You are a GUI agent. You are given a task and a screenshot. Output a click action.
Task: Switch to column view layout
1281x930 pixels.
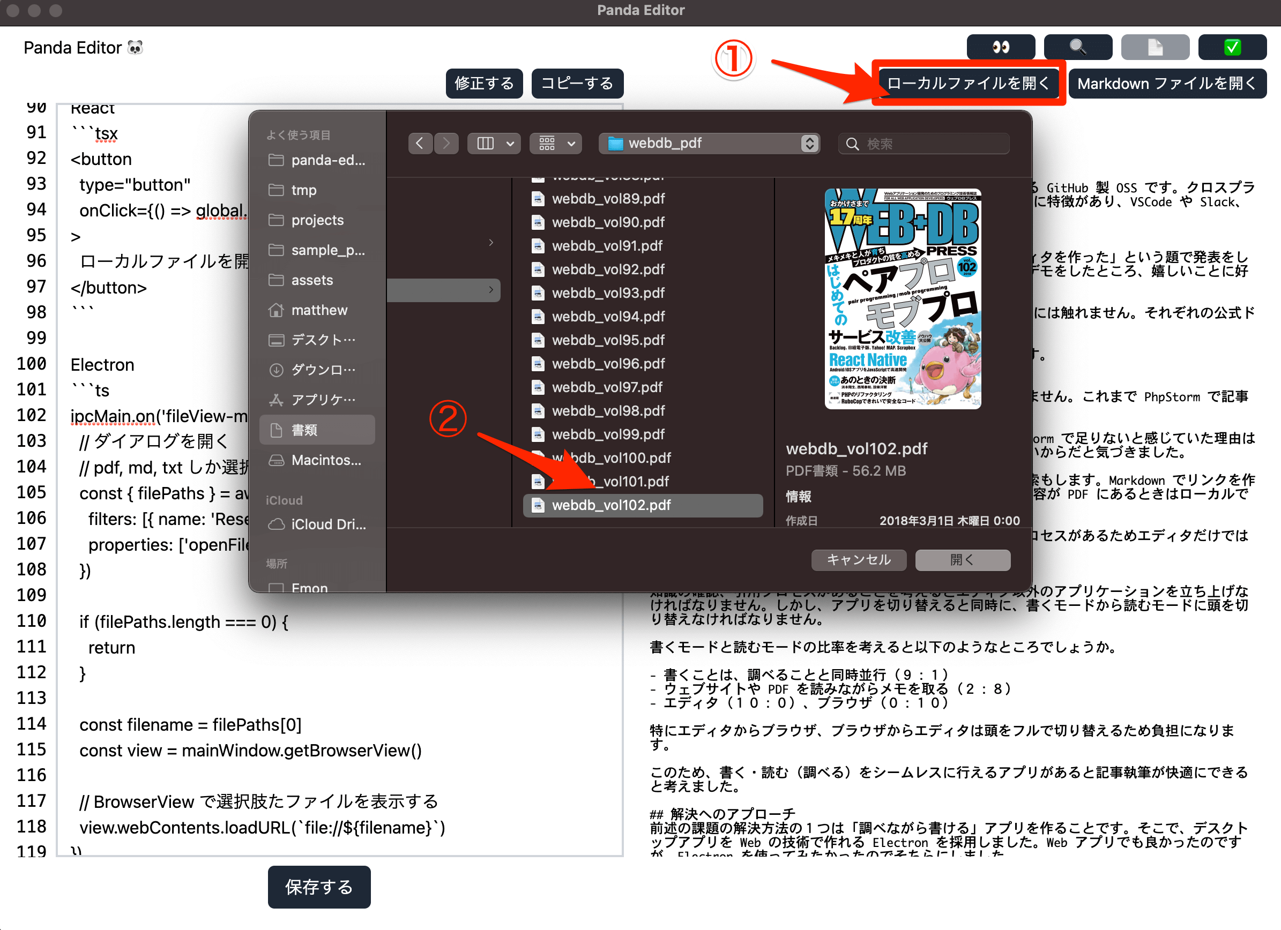pos(485,144)
